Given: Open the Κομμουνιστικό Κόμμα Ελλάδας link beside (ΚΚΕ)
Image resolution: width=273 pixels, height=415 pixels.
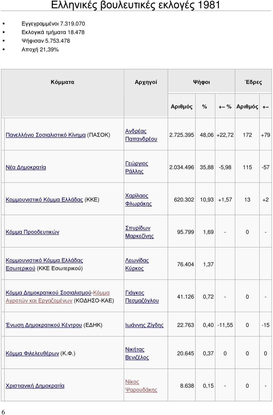Looking at the screenshot, I should (x=44, y=200).
